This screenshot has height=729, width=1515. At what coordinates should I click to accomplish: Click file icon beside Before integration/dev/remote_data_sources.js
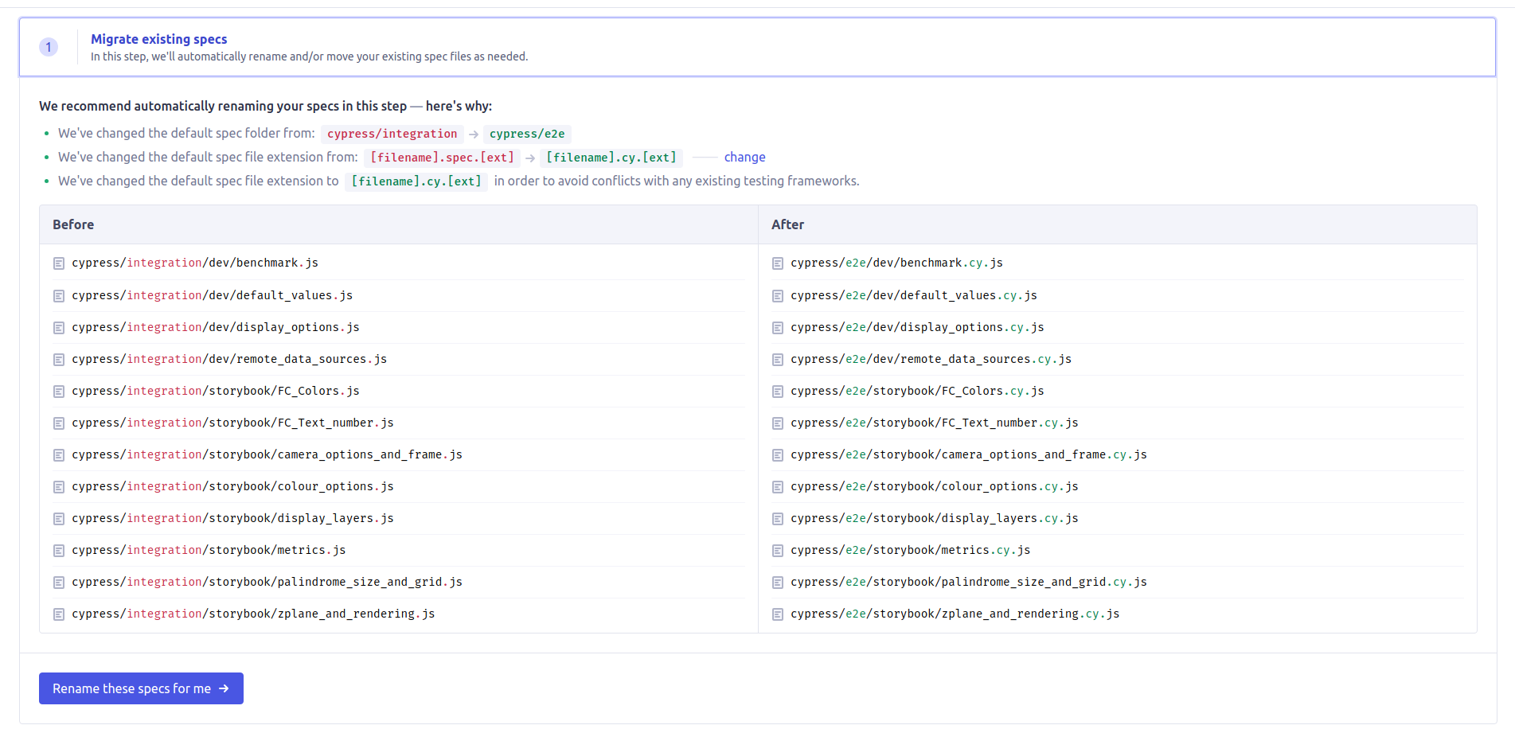point(59,360)
